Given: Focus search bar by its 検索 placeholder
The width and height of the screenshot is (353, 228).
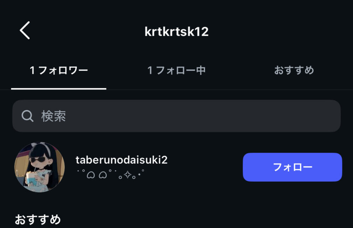Looking at the screenshot, I should [x=54, y=116].
